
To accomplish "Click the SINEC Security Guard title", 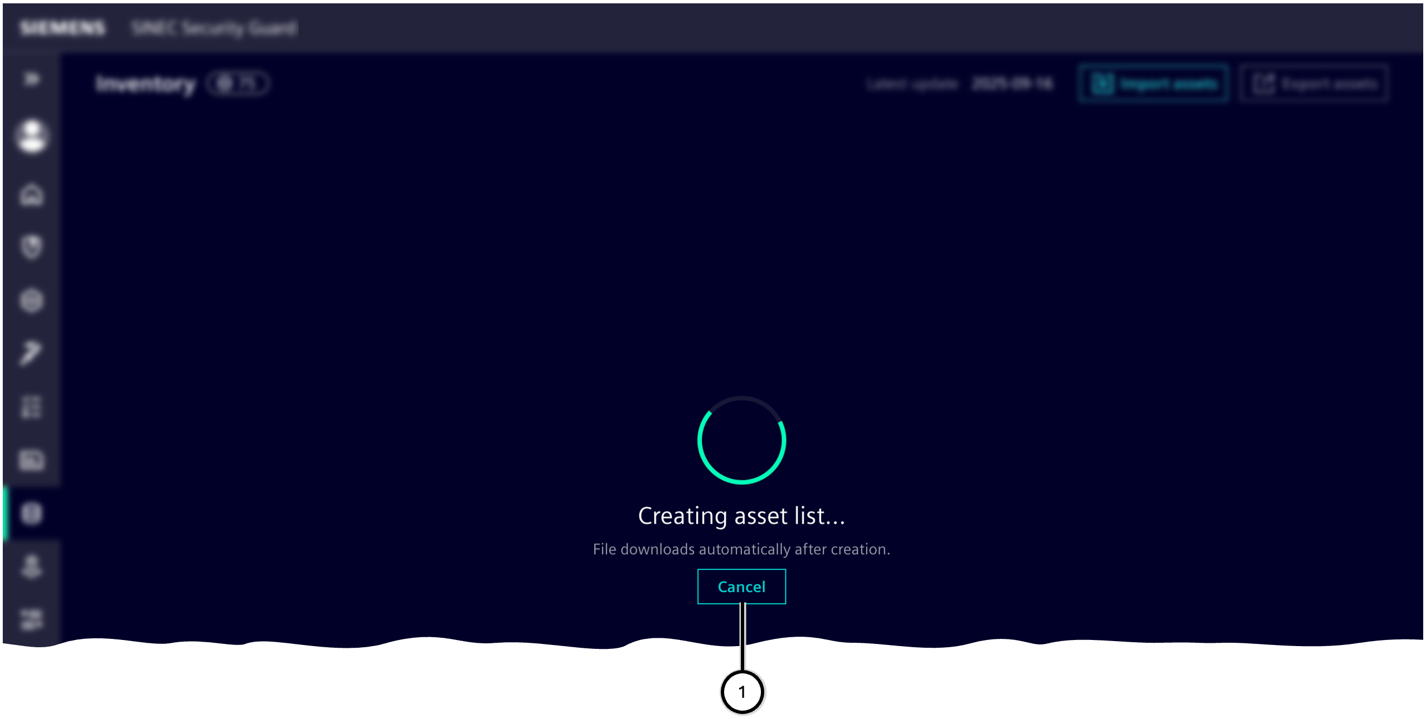I will (214, 28).
